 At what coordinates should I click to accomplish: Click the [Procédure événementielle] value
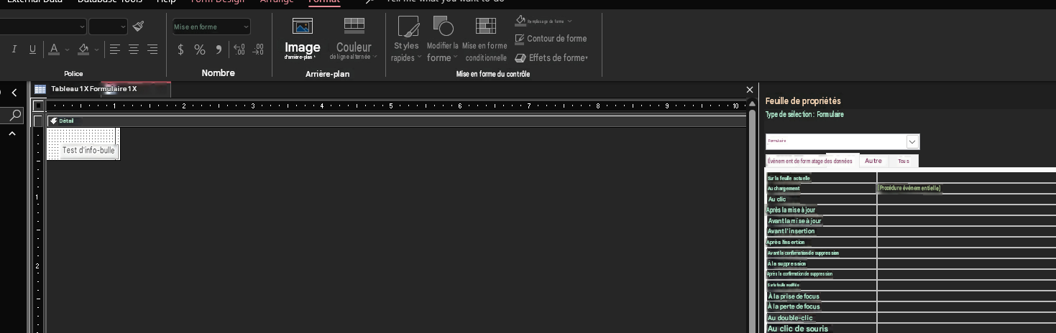point(910,189)
